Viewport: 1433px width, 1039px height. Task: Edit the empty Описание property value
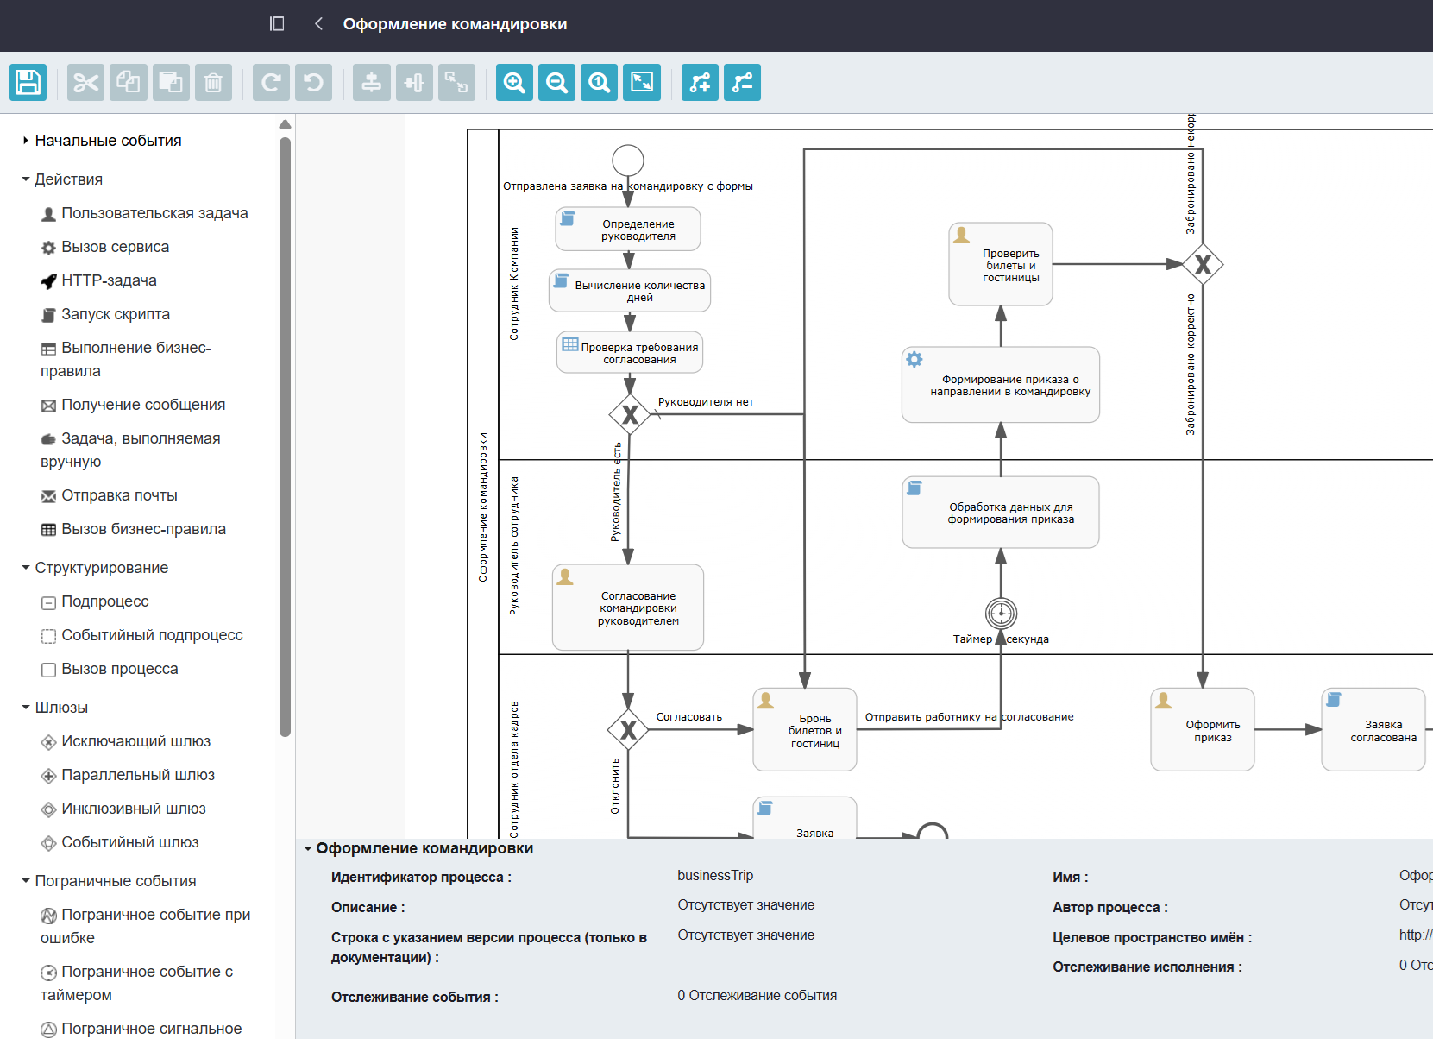[746, 905]
